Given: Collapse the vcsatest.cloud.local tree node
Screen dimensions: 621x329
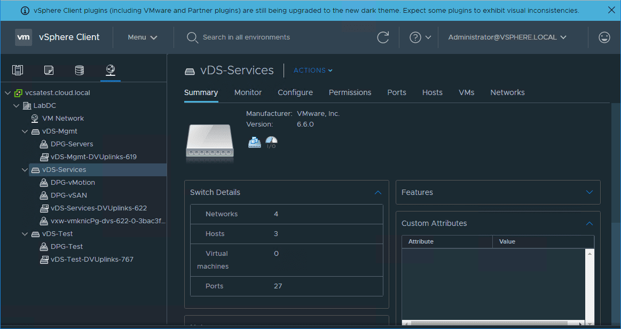Looking at the screenshot, I should 7,93.
